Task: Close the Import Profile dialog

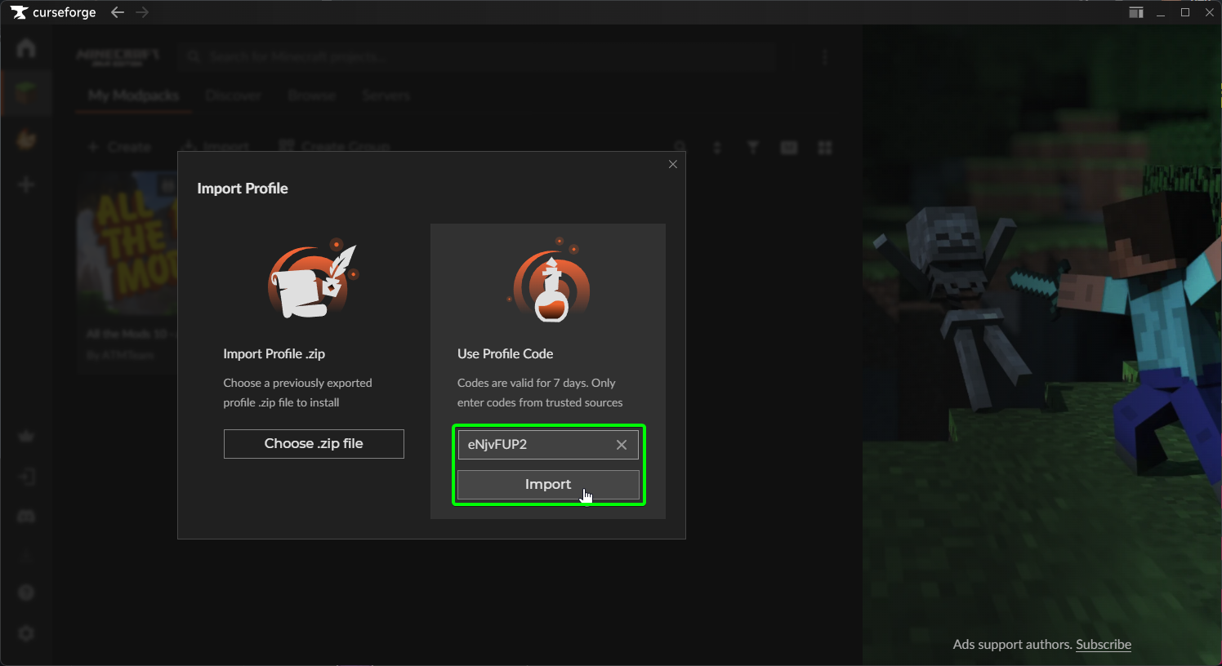Action: coord(673,164)
